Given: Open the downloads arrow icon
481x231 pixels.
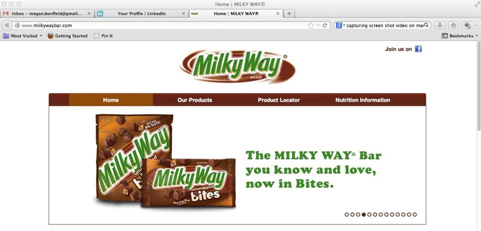Looking at the screenshot, I should click(x=439, y=25).
